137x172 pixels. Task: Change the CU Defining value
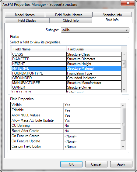coord(92,126)
